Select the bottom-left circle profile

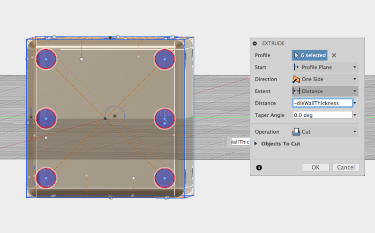click(x=46, y=178)
